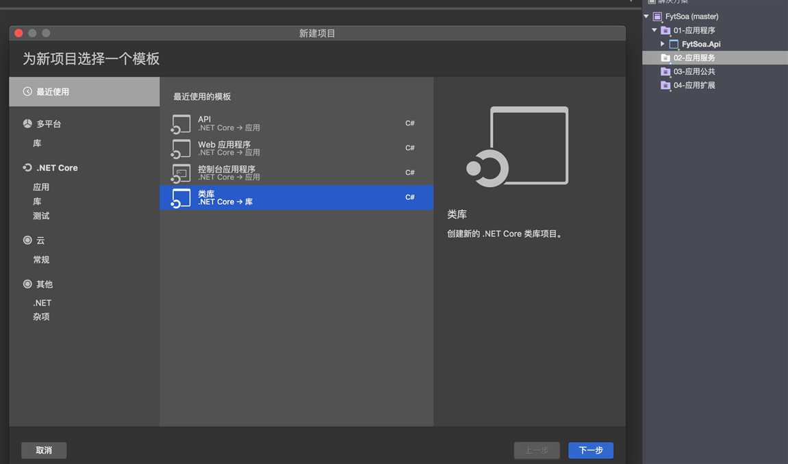Viewport: 788px width, 464px height.
Task: Click the 云 heading label
Action: tap(40, 241)
